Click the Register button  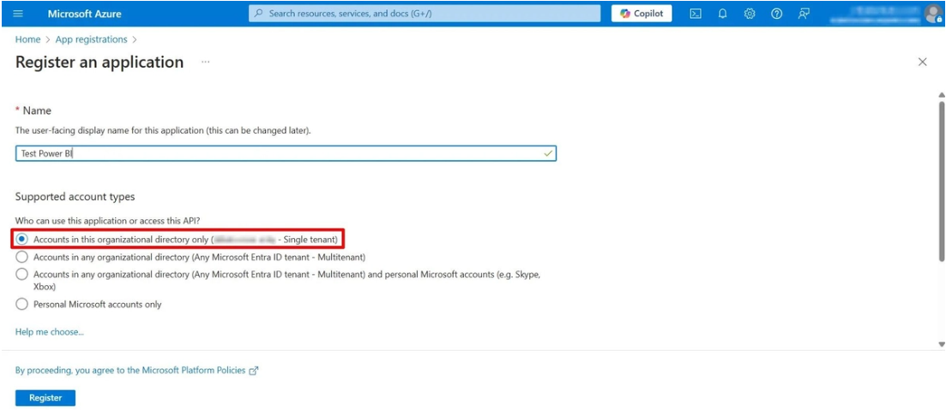(45, 398)
